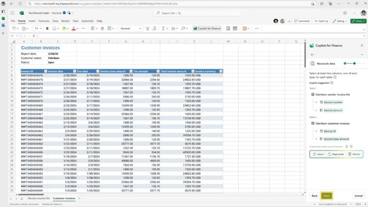Switch to the Insert tab
Viewport: 368px width, 207px height.
point(32,21)
